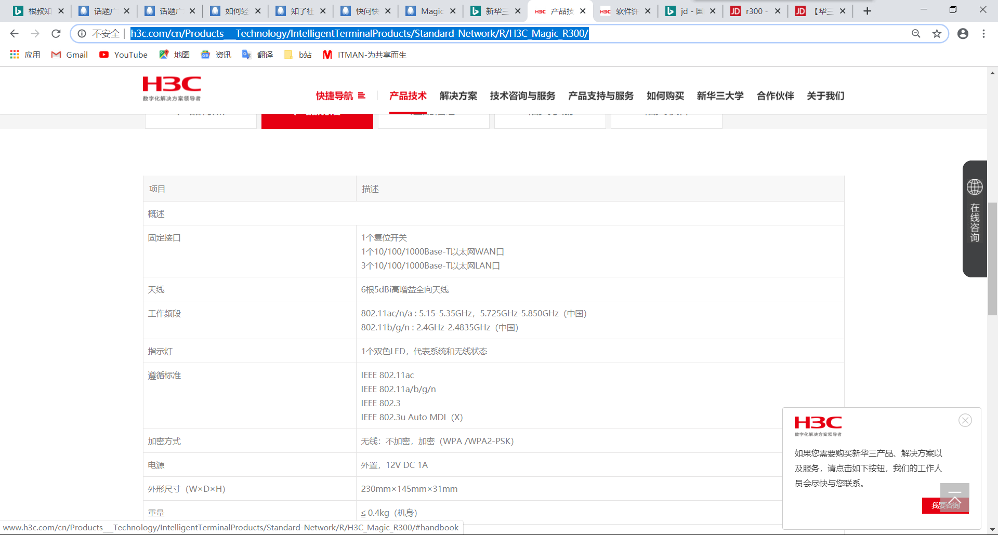Click the 遵循标准 row label
Image resolution: width=998 pixels, height=535 pixels.
click(164, 376)
